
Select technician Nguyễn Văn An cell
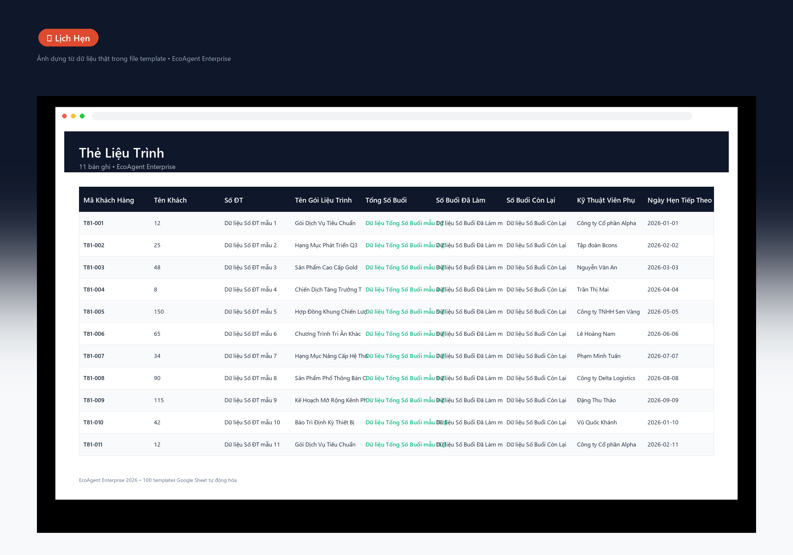[x=597, y=267]
